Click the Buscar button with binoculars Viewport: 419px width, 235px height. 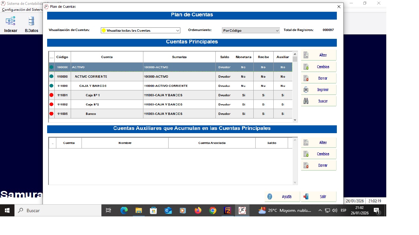(x=319, y=101)
